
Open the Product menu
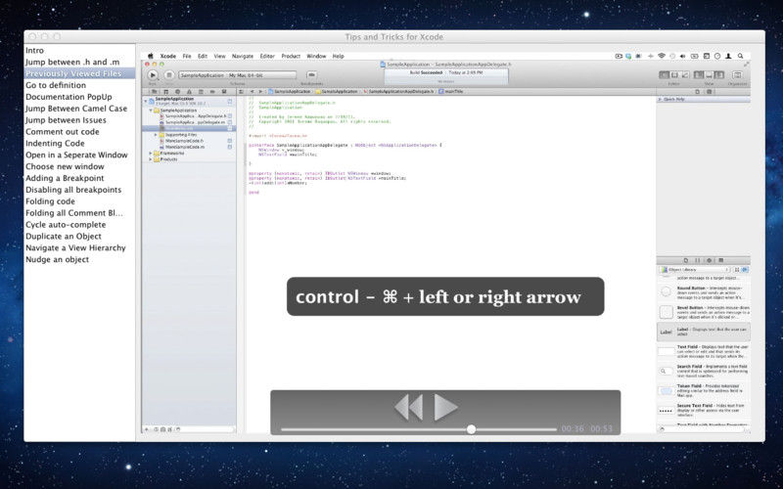pos(291,56)
